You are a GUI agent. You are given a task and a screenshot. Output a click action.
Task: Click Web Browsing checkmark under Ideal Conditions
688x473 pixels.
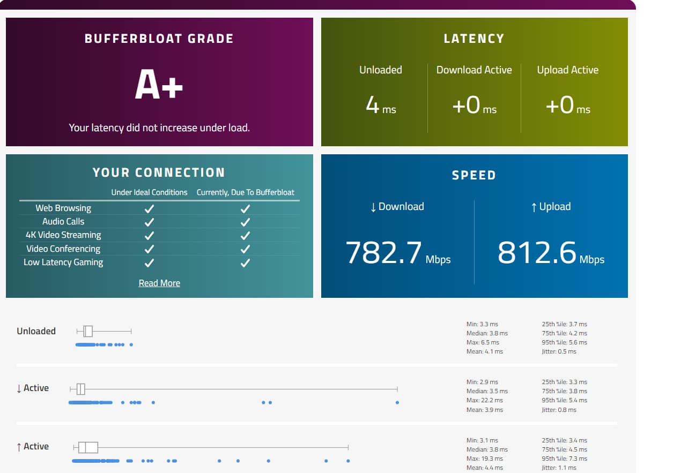149,208
